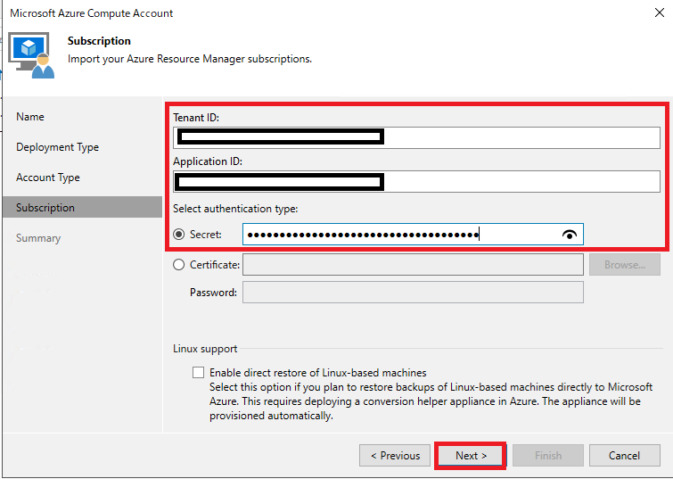Screen dimensions: 673x479
Task: Focus the Application ID input field
Action: tap(416, 181)
